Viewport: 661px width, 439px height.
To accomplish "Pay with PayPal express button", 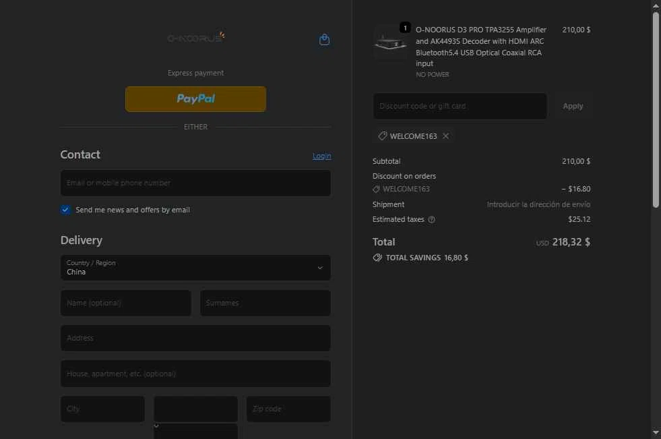I will pos(195,99).
